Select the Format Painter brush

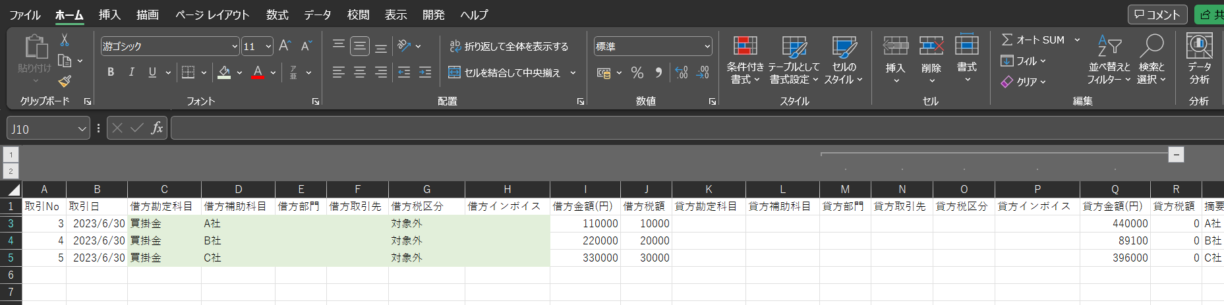tap(65, 81)
